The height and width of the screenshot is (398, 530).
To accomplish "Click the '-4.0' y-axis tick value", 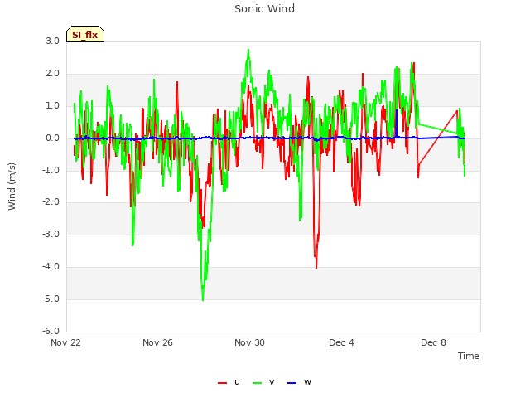I will 51,267.
